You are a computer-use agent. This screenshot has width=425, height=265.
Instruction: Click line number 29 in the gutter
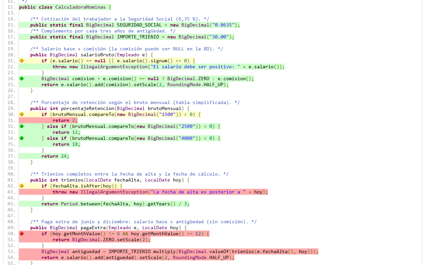coord(11,108)
